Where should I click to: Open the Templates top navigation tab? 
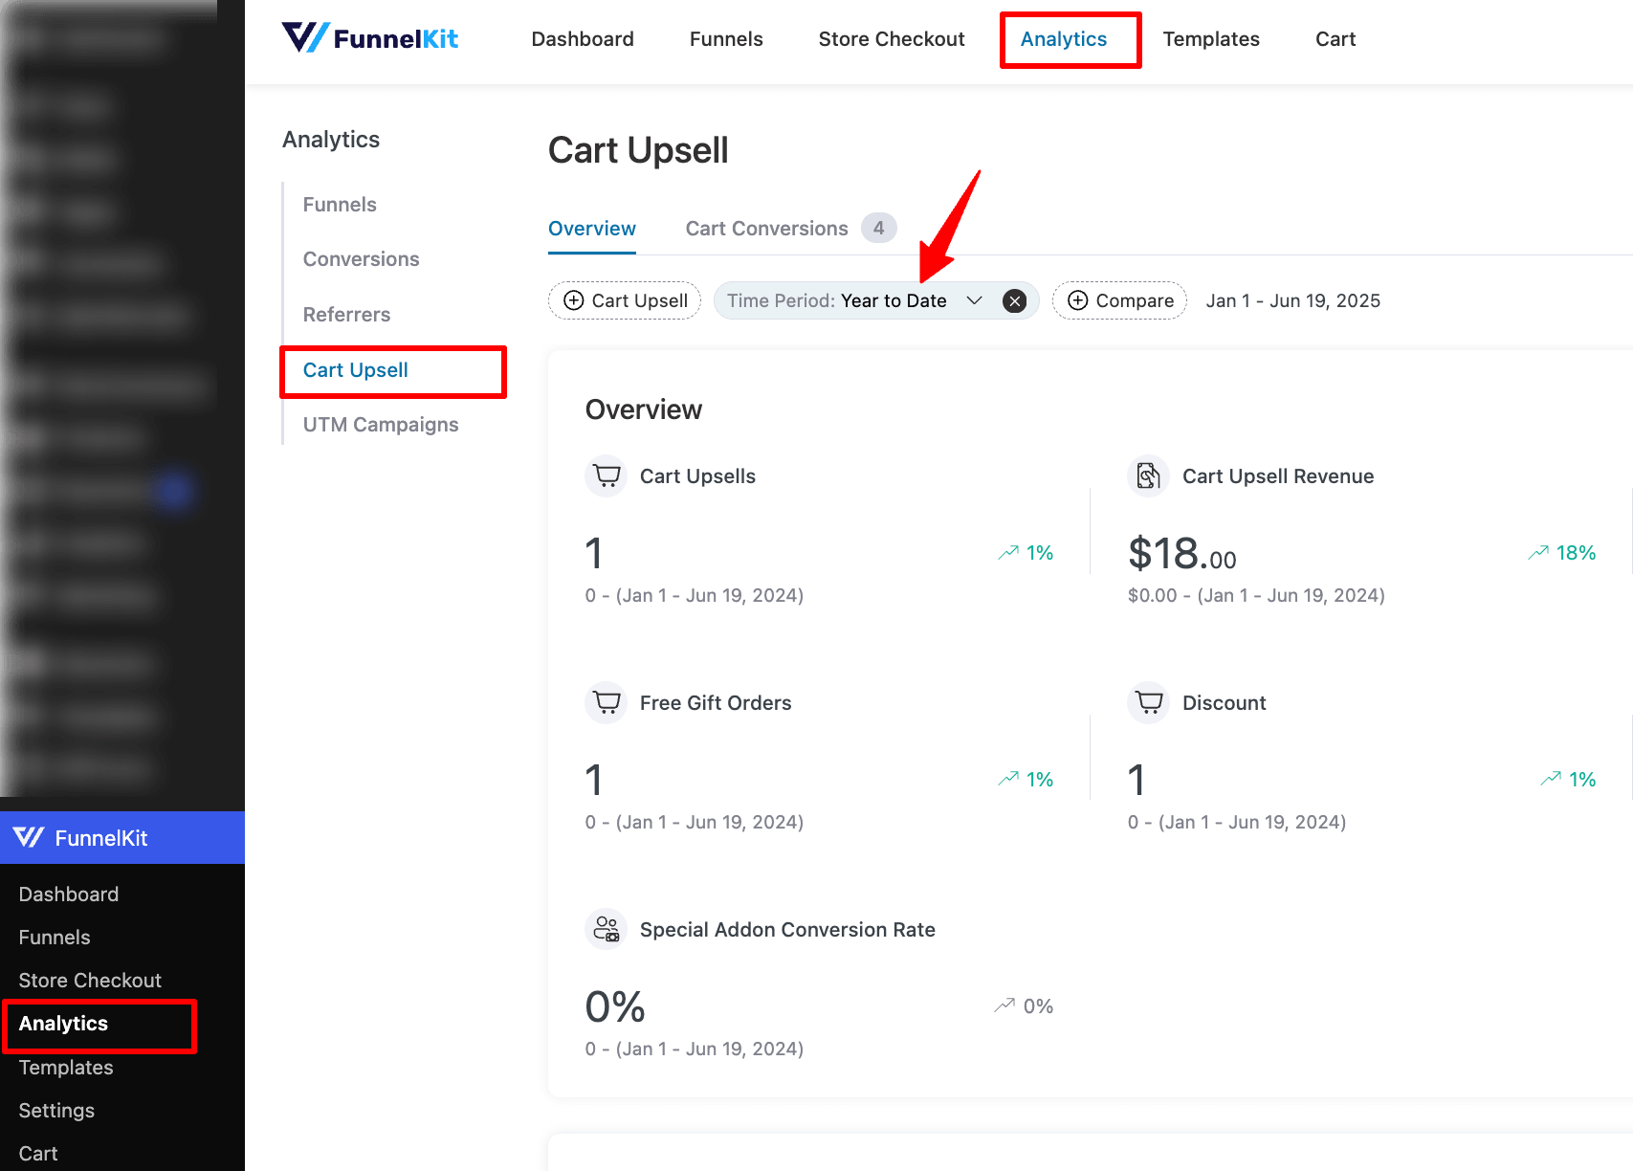pos(1211,39)
